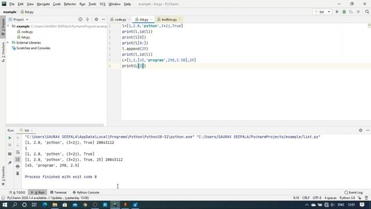Open File Explorer from taskbar
Viewport: 371px width, 209px height.
click(x=54, y=205)
